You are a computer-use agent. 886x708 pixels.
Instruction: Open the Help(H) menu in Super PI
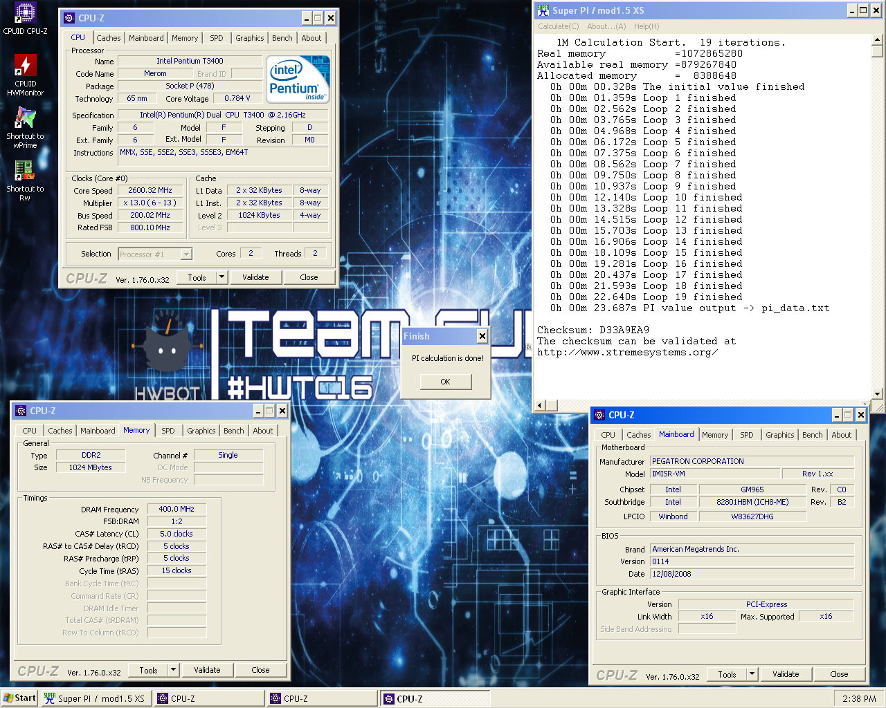point(647,26)
